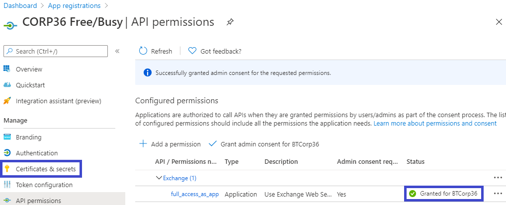Click the heart feedback icon
The height and width of the screenshot is (205, 506).
coord(192,51)
